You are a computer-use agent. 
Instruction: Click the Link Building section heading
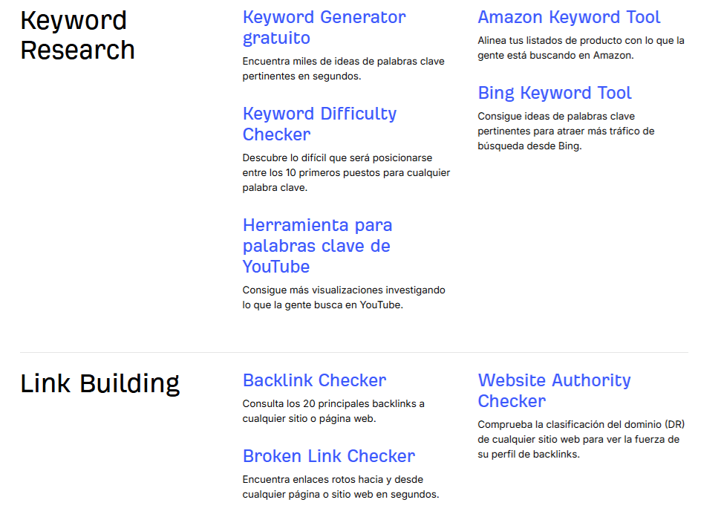(x=100, y=384)
